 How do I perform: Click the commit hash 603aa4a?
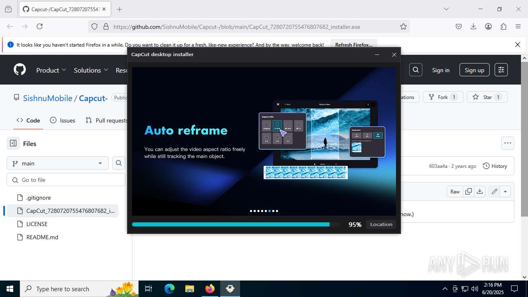coord(438,166)
